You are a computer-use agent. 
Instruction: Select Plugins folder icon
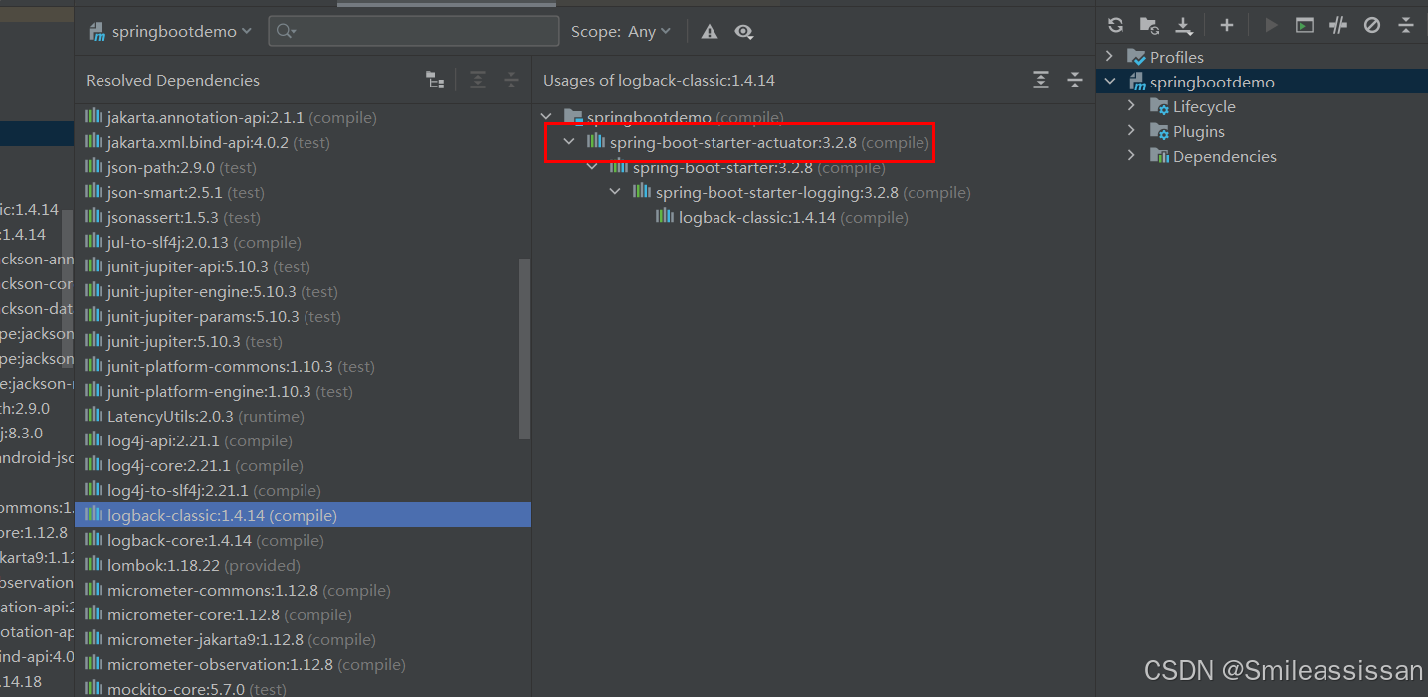(1159, 131)
